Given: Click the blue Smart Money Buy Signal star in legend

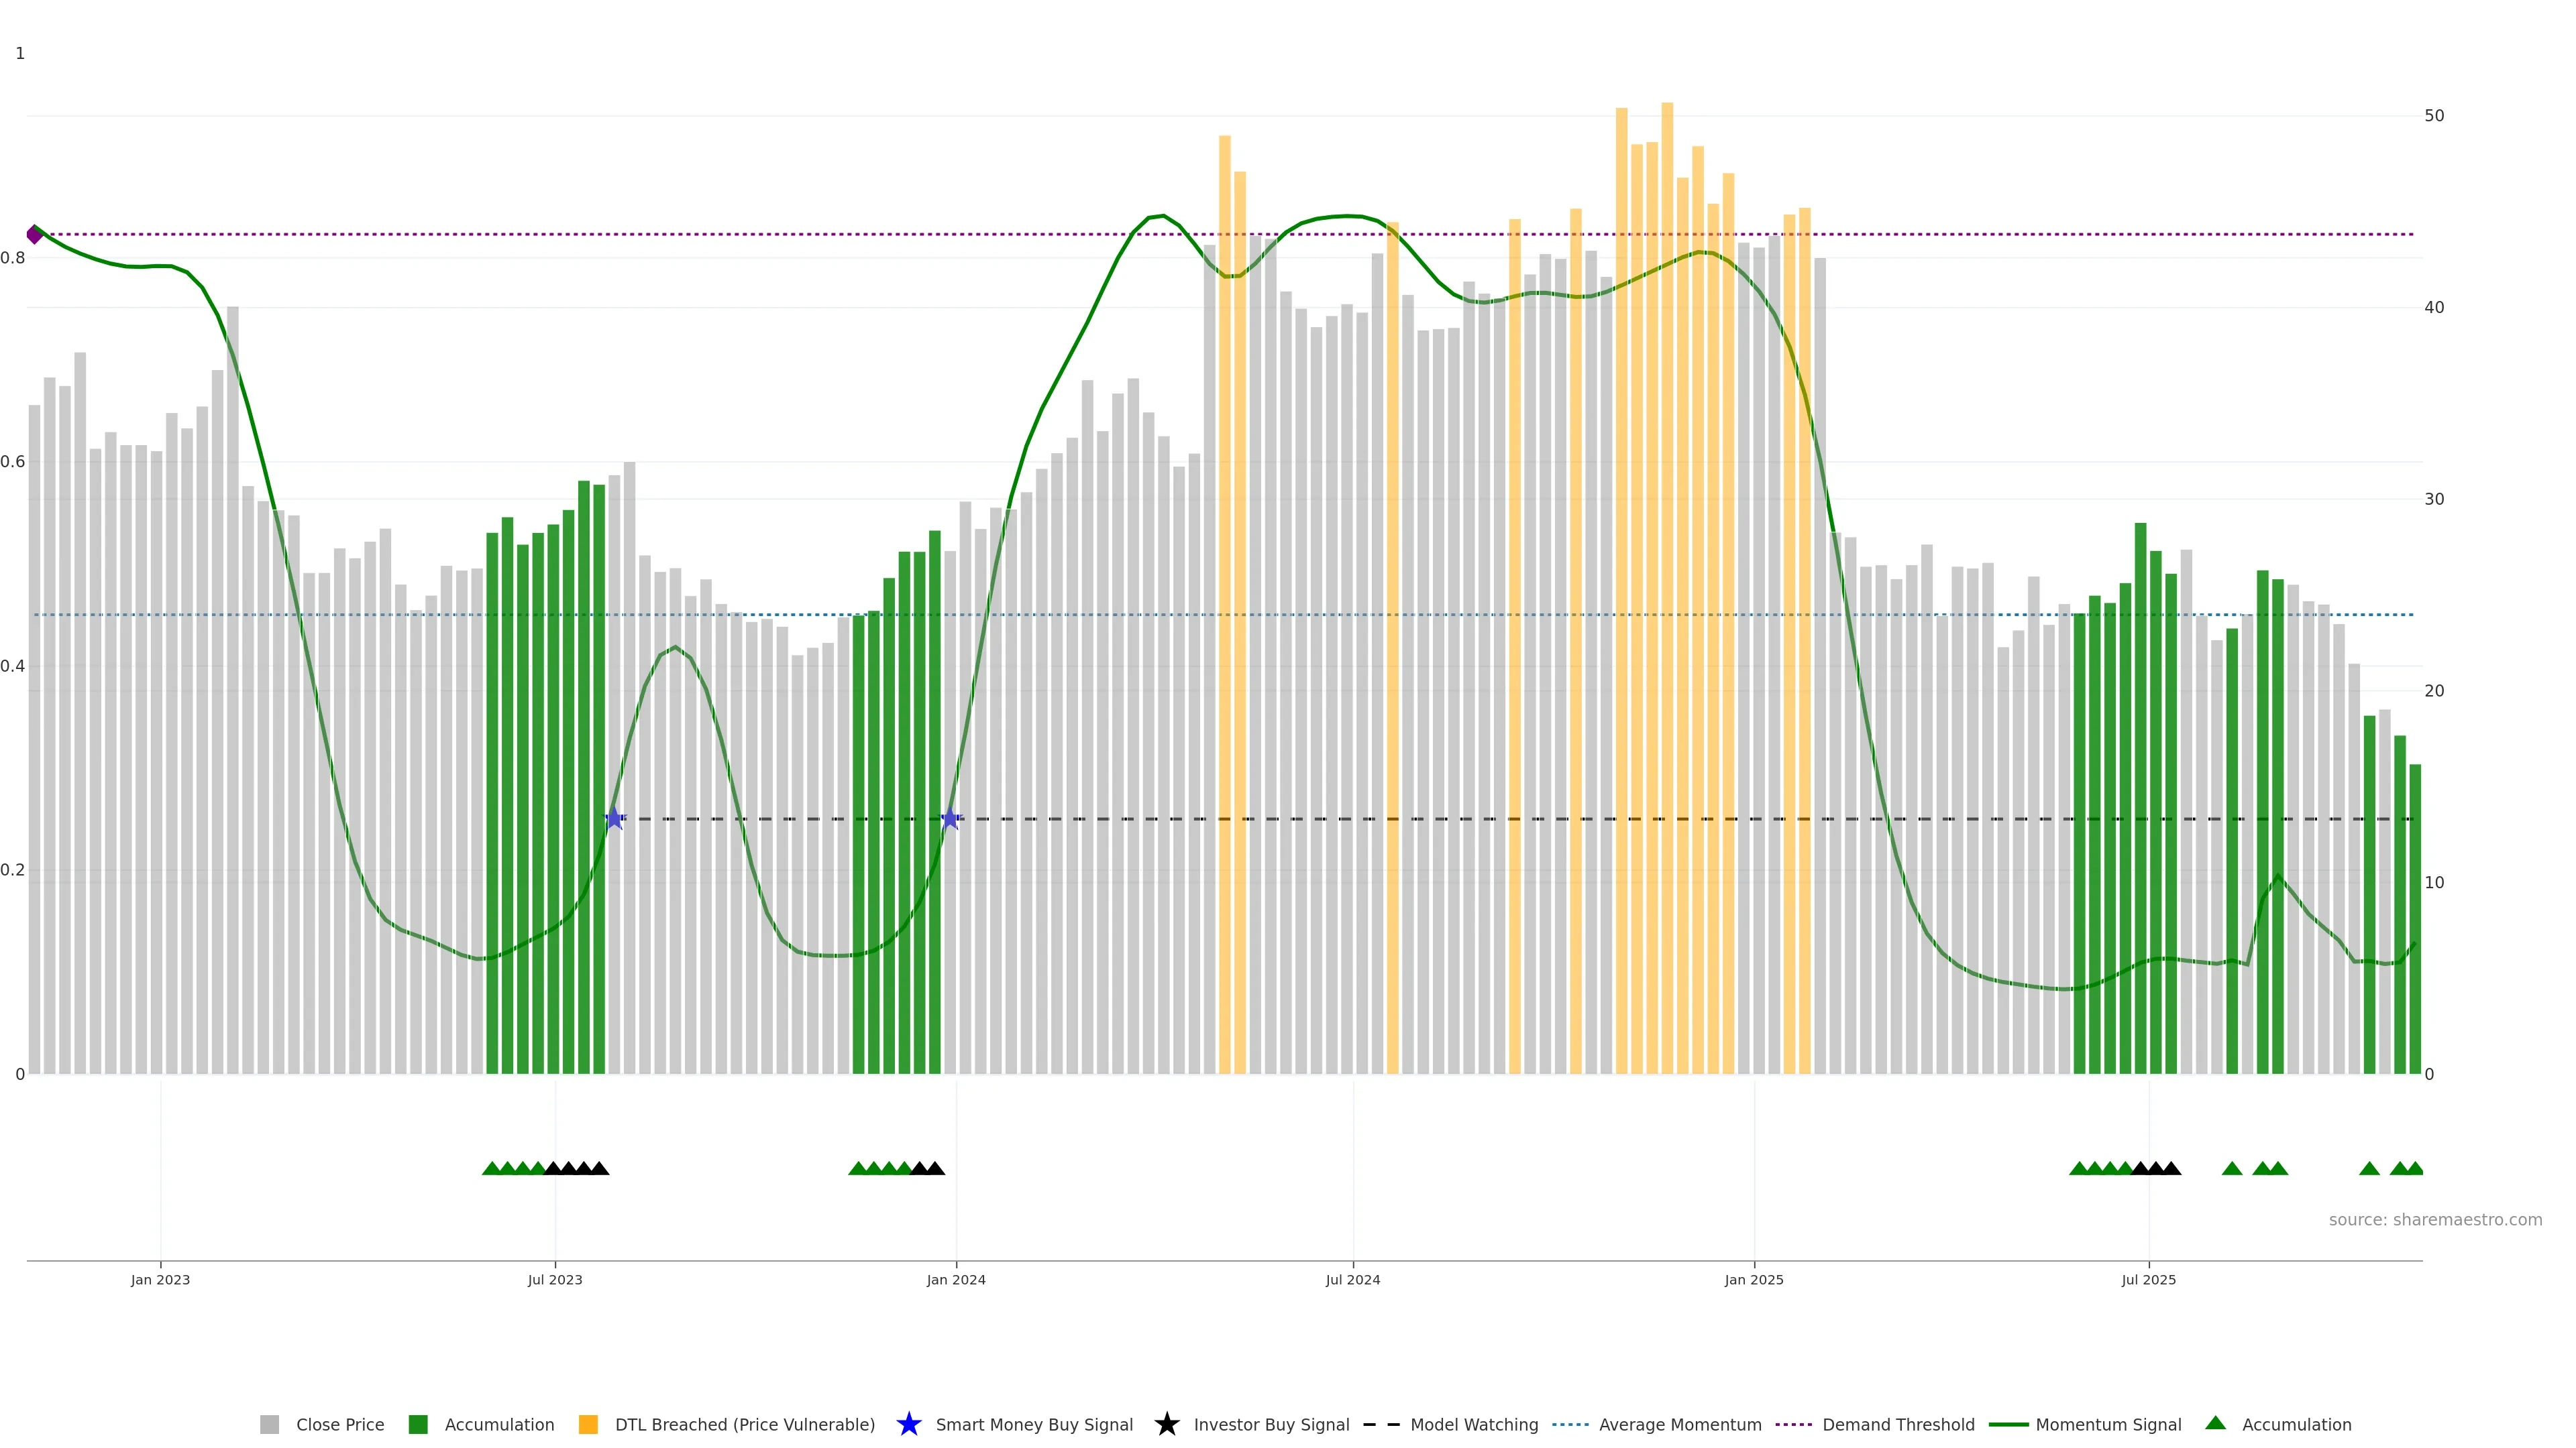Looking at the screenshot, I should click(x=908, y=1425).
